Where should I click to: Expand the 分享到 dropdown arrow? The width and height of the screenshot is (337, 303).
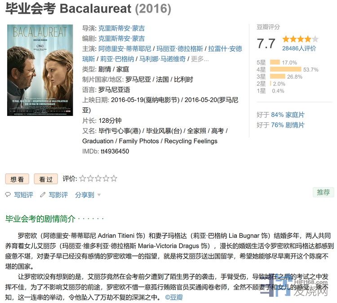[x=99, y=195]
